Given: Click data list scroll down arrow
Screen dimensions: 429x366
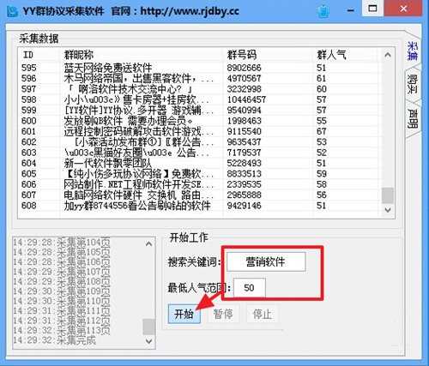Looking at the screenshot, I should click(388, 210).
